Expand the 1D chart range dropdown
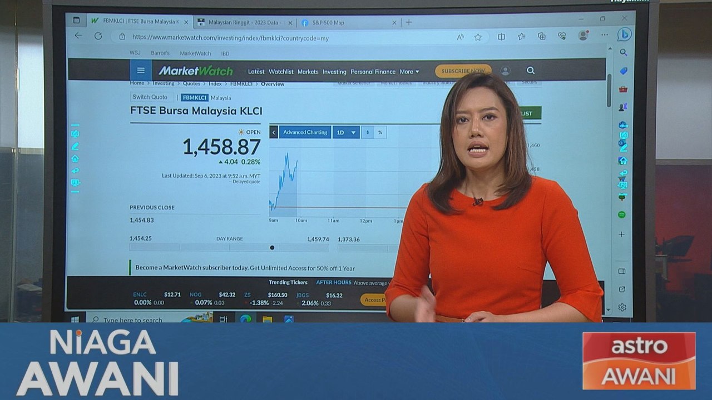The image size is (712, 400). click(346, 132)
